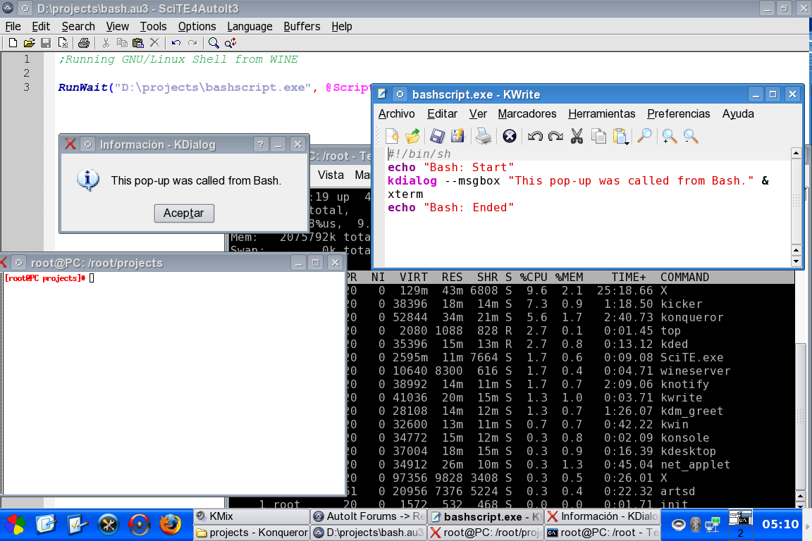Click Close file icon in SciTE toolbar
The width and height of the screenshot is (812, 541).
pos(63,43)
